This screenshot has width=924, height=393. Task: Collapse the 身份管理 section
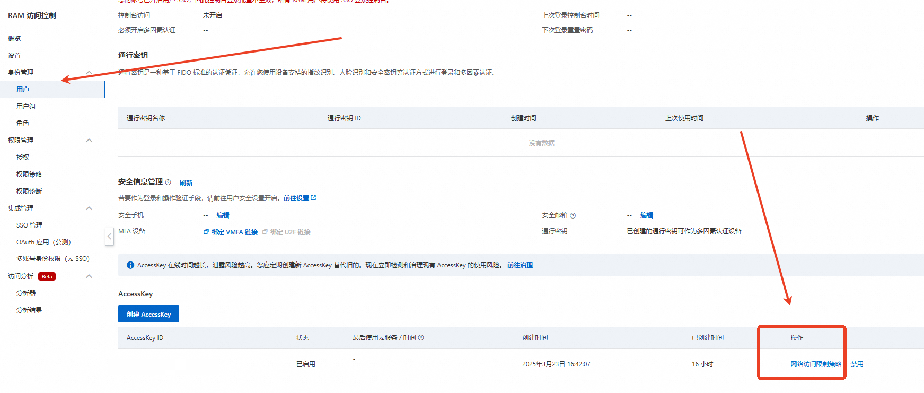point(89,73)
